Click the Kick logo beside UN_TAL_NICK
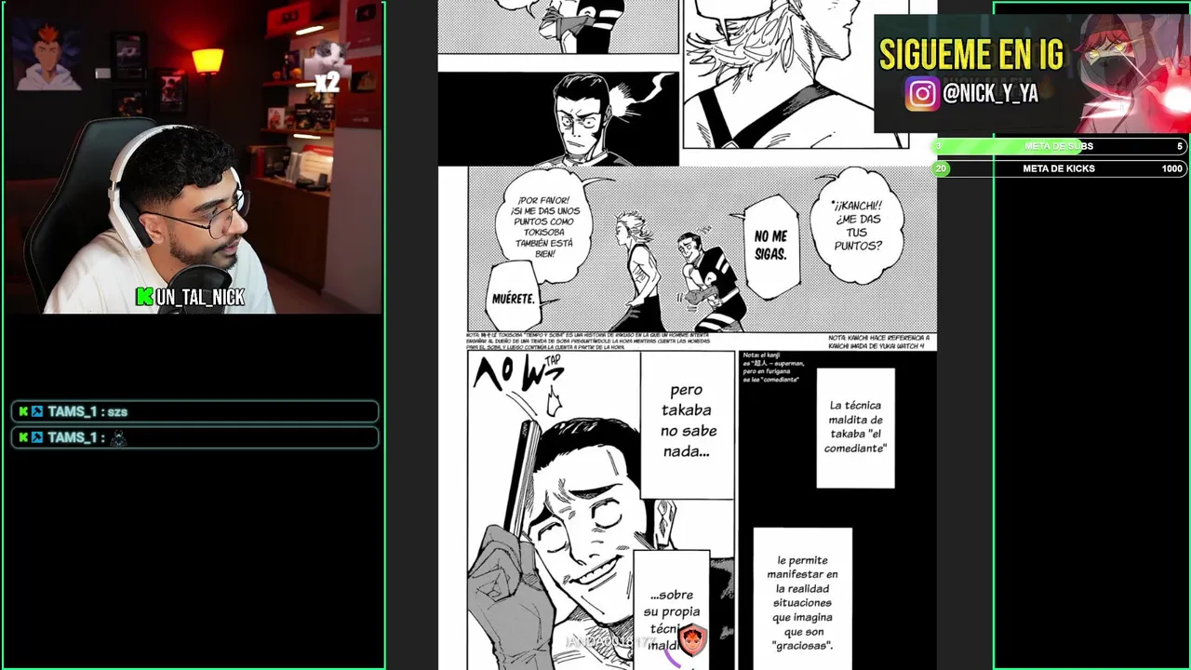The height and width of the screenshot is (670, 1191). [144, 297]
